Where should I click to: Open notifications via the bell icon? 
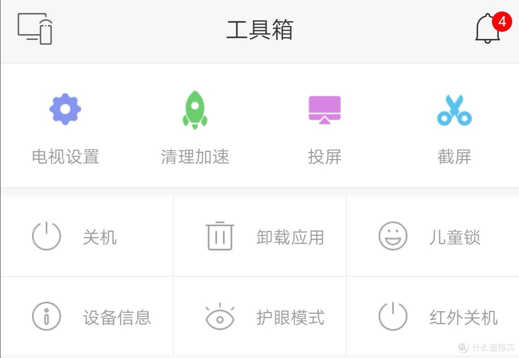point(486,30)
